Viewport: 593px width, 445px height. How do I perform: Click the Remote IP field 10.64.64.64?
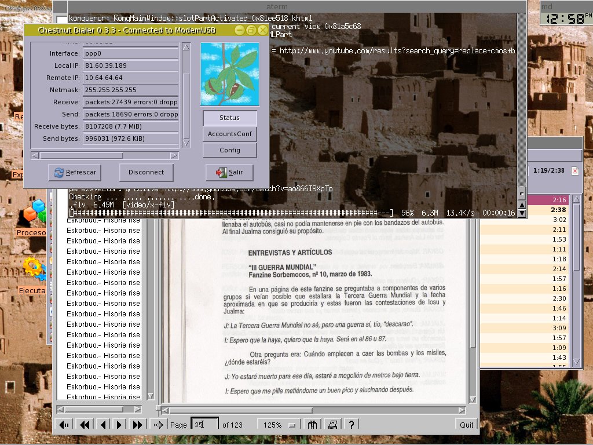pos(131,78)
